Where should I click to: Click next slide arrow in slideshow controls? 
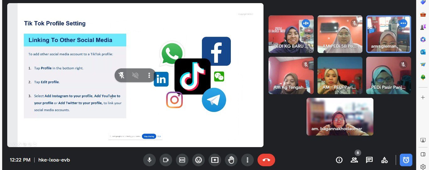(x=15, y=144)
